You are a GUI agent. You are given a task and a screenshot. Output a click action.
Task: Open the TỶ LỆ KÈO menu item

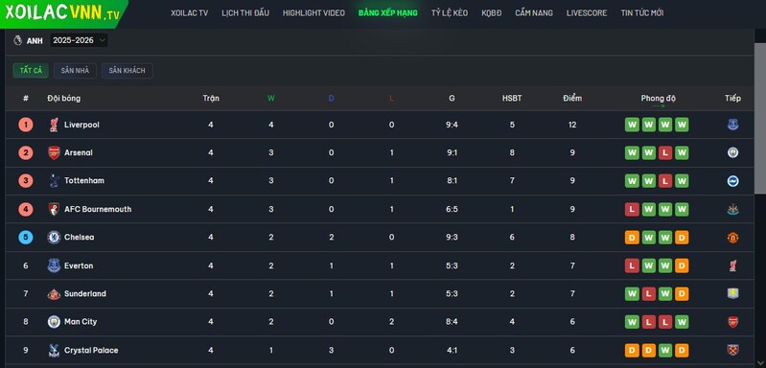[449, 13]
